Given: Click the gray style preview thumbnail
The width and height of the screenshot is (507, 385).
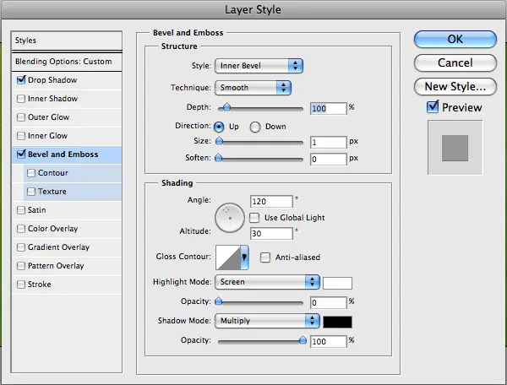Looking at the screenshot, I should 455,148.
